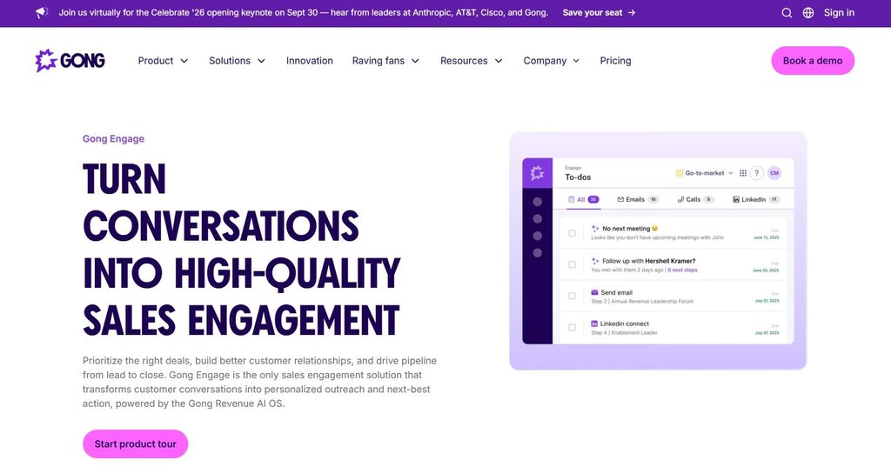
Task: Open the Innovation nav item
Action: (x=310, y=61)
